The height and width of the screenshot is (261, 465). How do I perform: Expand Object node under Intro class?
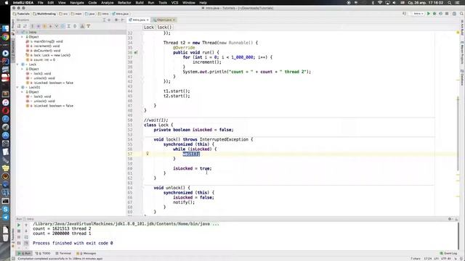click(23, 37)
